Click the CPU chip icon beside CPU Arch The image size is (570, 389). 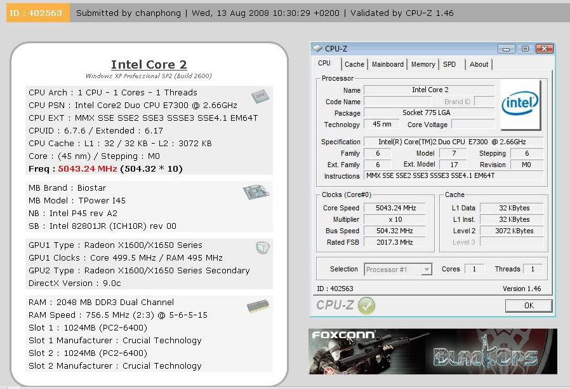tap(260, 96)
